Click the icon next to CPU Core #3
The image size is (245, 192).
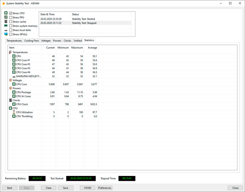coord(14,68)
